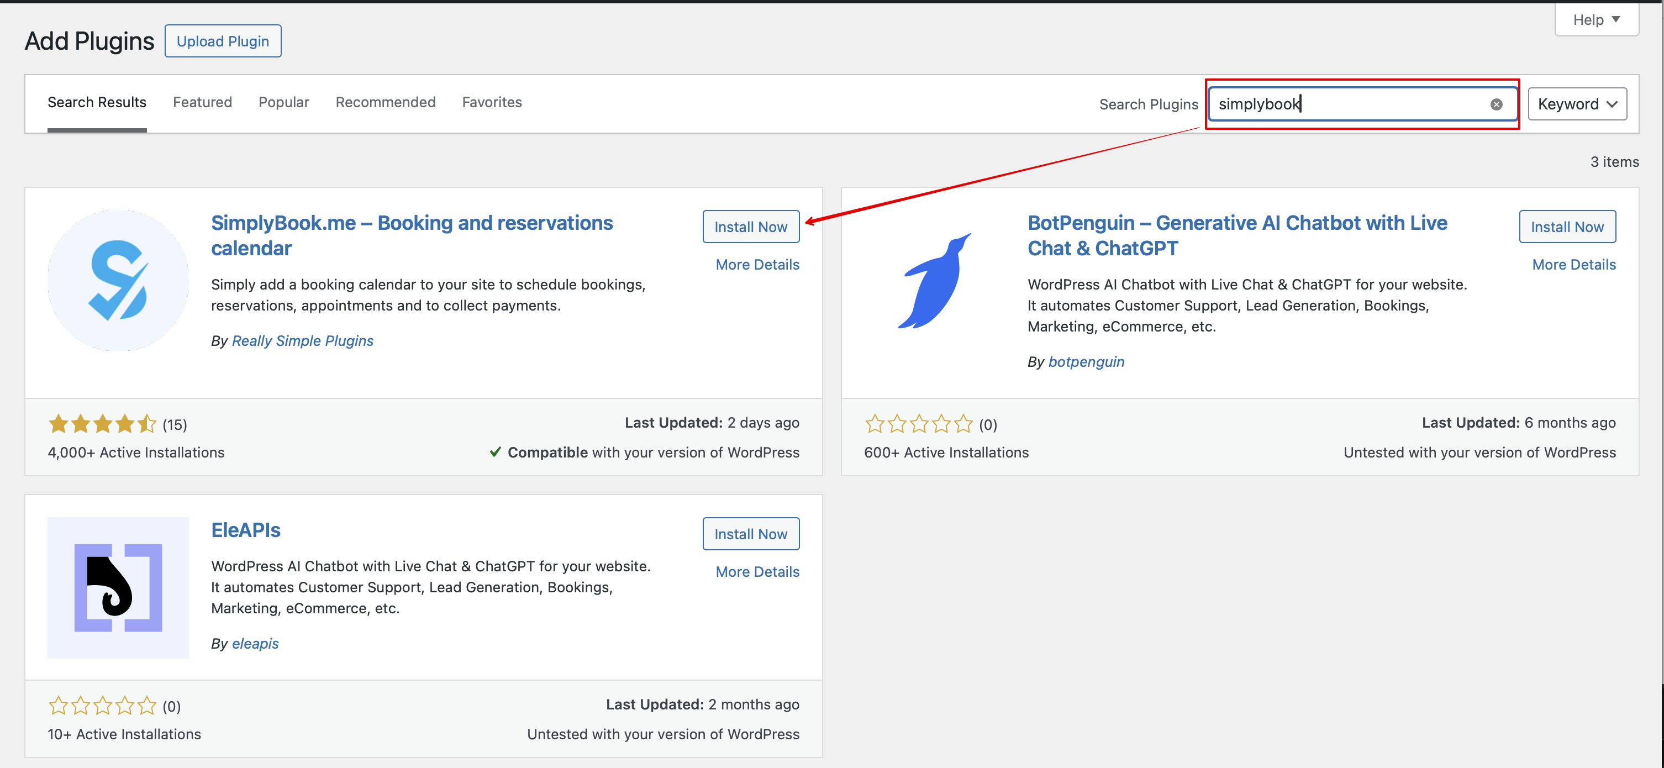Click the SimplyBook.me plugin logo icon
This screenshot has width=1664, height=768.
118,280
